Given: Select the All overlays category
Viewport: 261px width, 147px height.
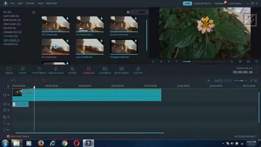Looking at the screenshot, I should coord(7,12).
